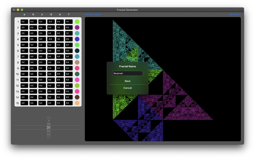Click the yellow minimize window button
Viewport: 255px width, 159px height.
tap(18, 10)
